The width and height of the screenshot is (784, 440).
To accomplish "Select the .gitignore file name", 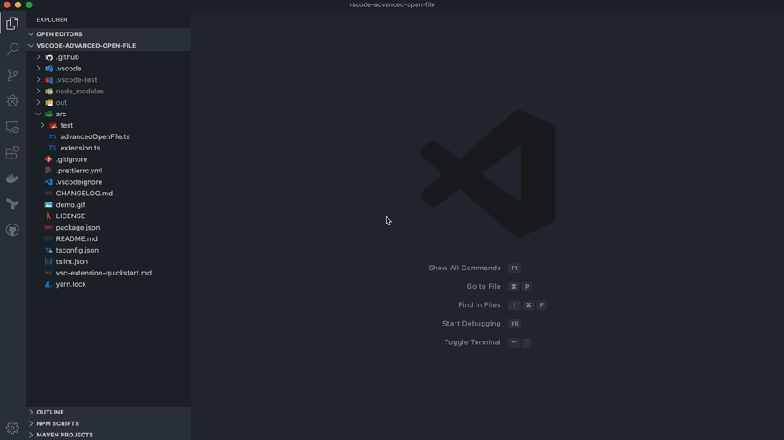I will click(71, 159).
